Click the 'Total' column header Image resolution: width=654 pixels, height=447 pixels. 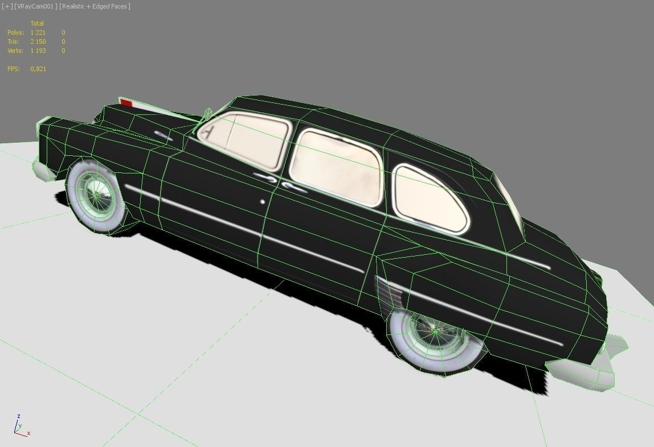pyautogui.click(x=36, y=23)
